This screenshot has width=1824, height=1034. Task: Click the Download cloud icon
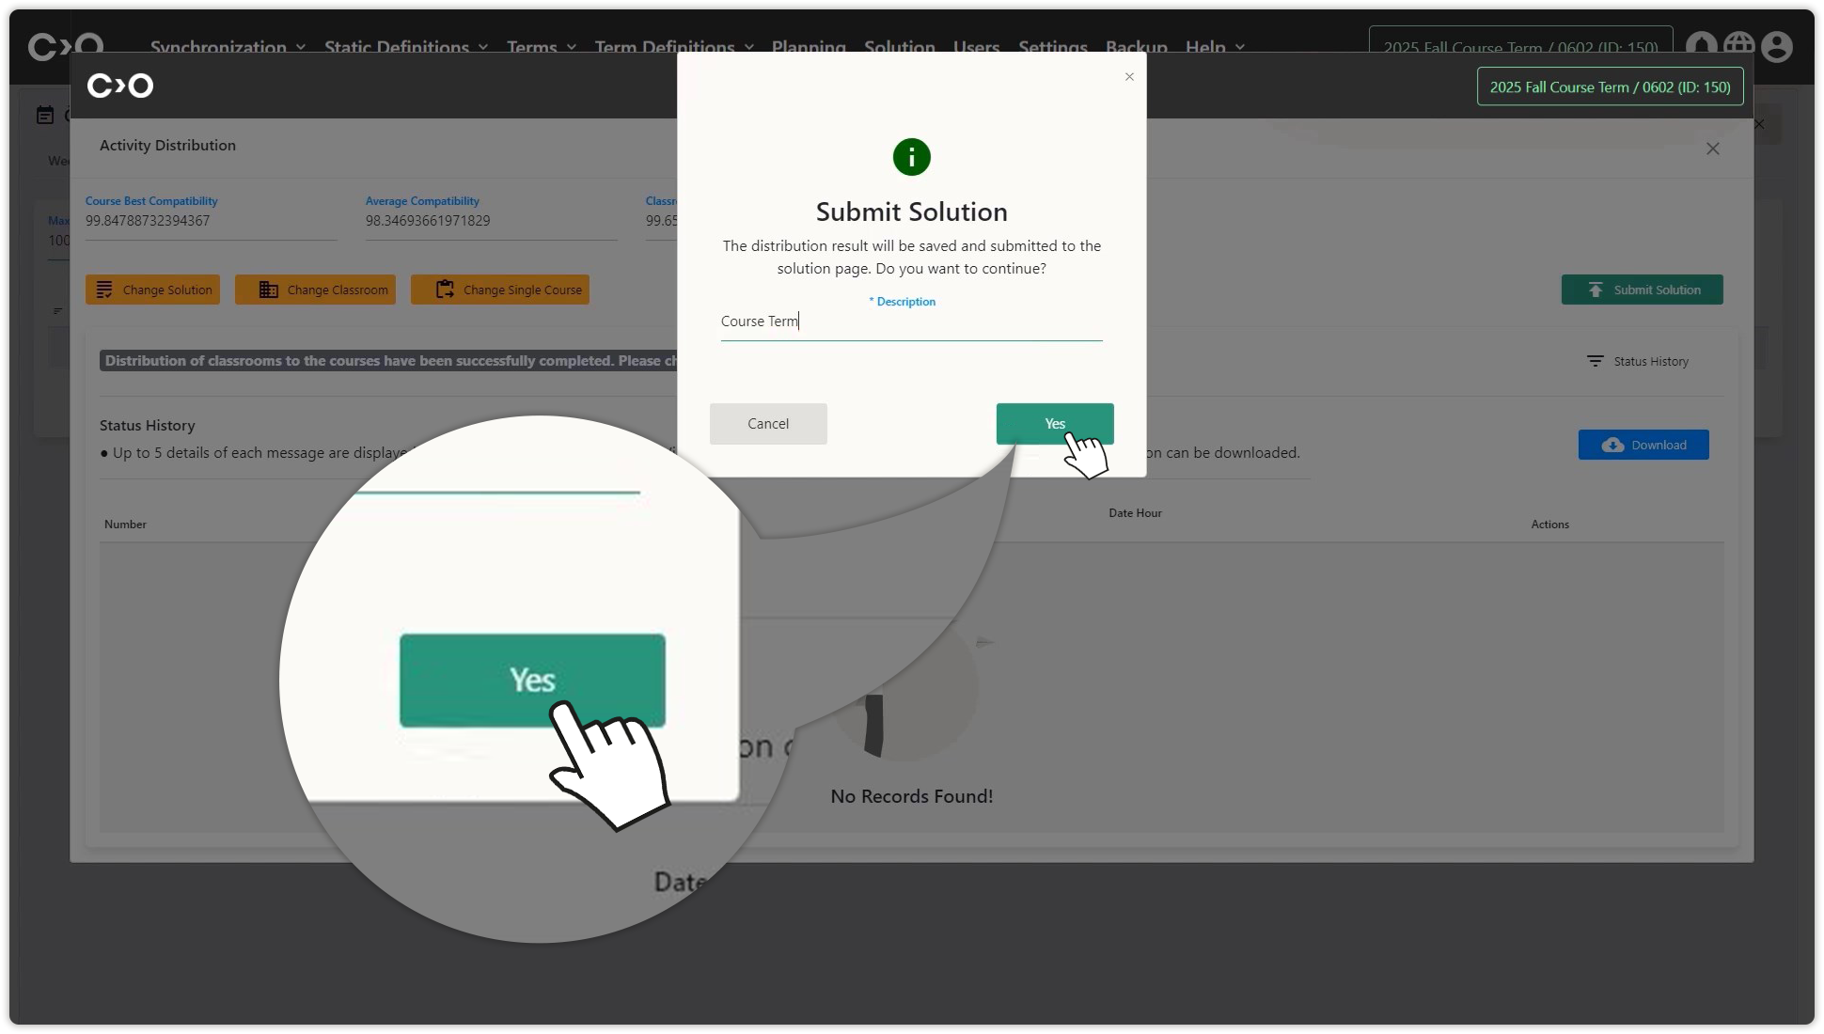[x=1612, y=446]
